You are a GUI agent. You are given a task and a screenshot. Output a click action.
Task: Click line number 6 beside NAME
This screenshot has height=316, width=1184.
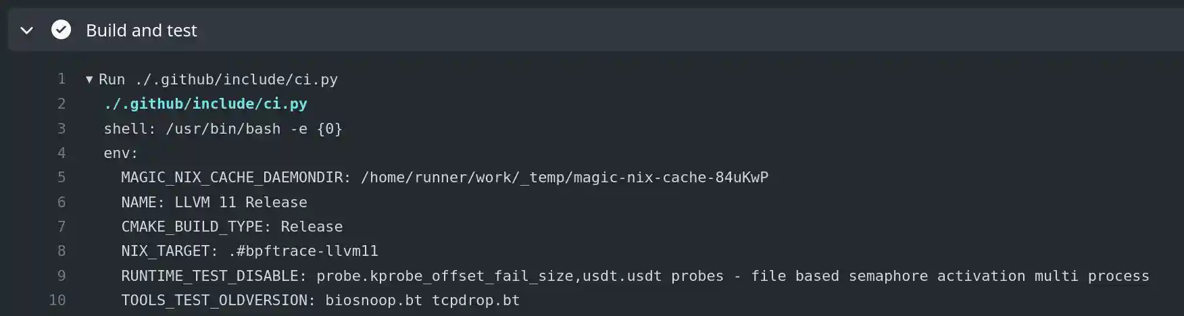coord(61,202)
